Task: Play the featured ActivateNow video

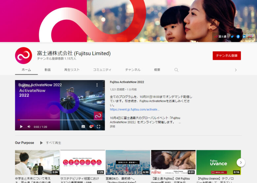Action: [21, 126]
